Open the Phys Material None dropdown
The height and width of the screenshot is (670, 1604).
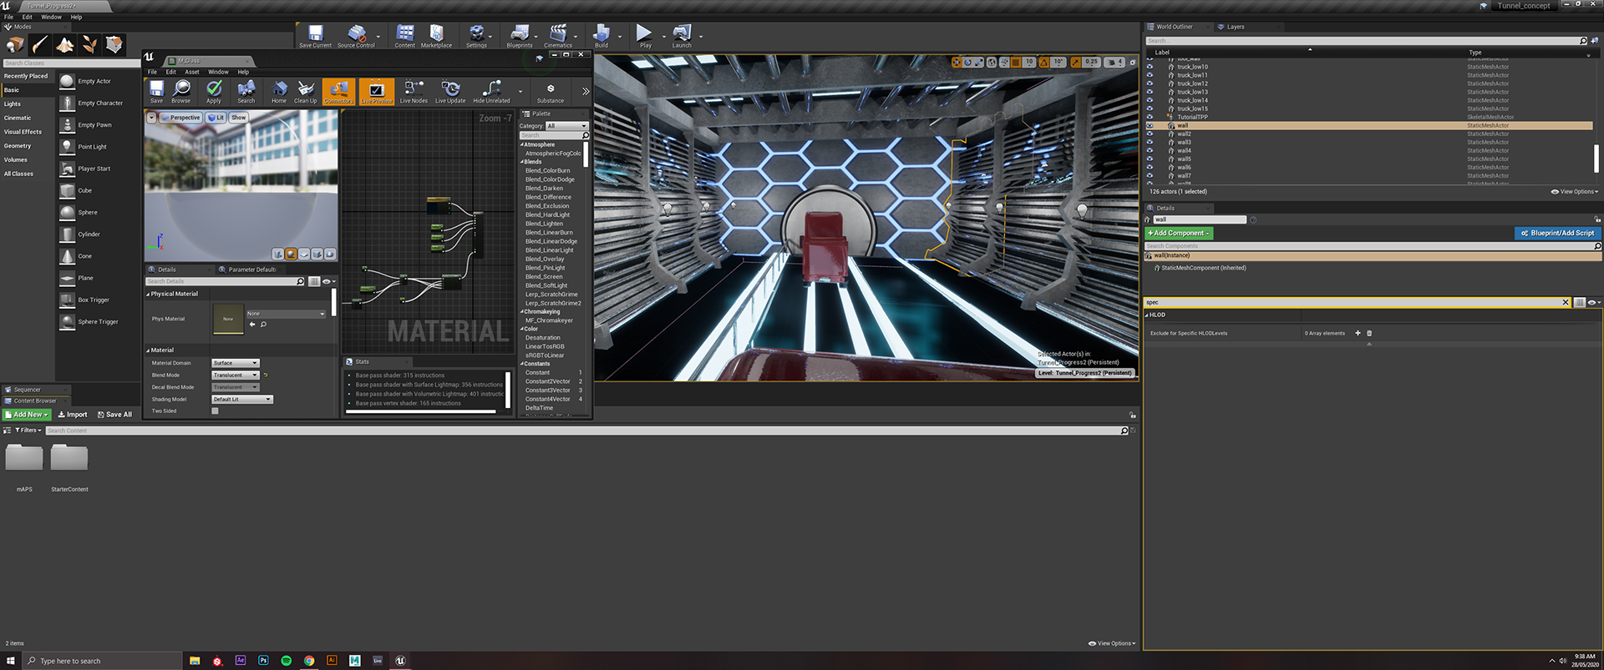click(286, 314)
